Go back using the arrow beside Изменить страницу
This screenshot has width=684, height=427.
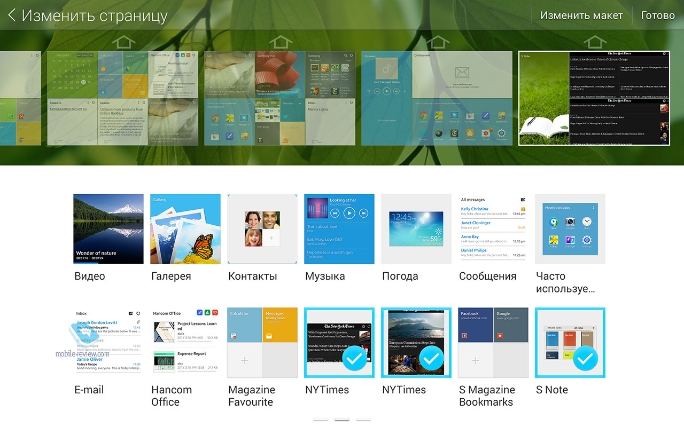pos(11,15)
